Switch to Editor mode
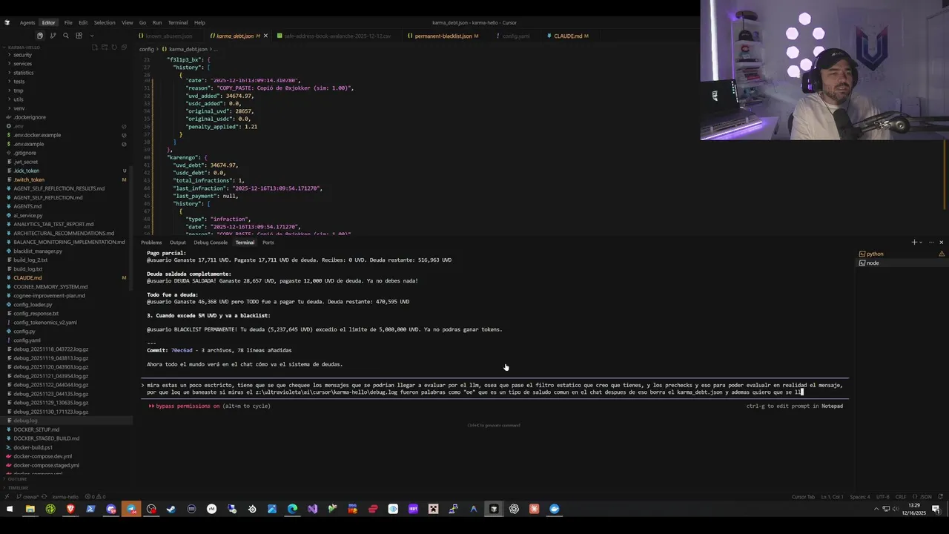The height and width of the screenshot is (534, 949). (x=48, y=23)
